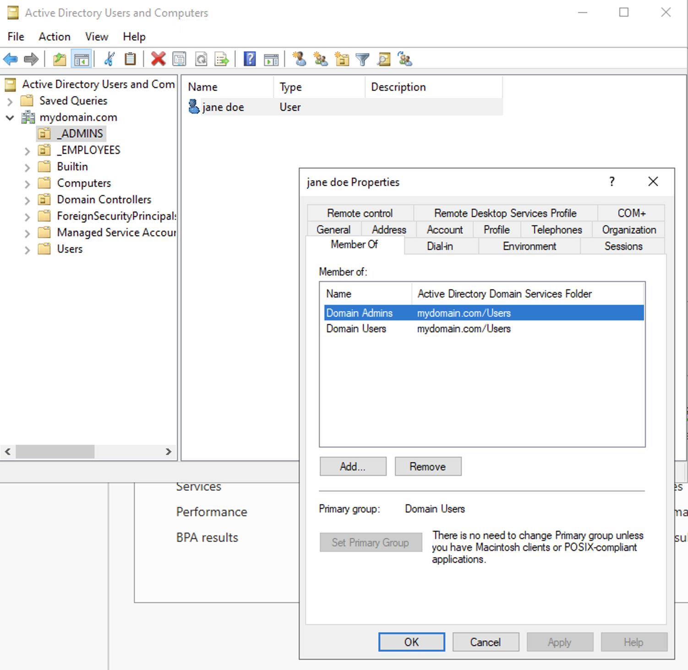Click the tree scrollbar's right arrow

[169, 452]
